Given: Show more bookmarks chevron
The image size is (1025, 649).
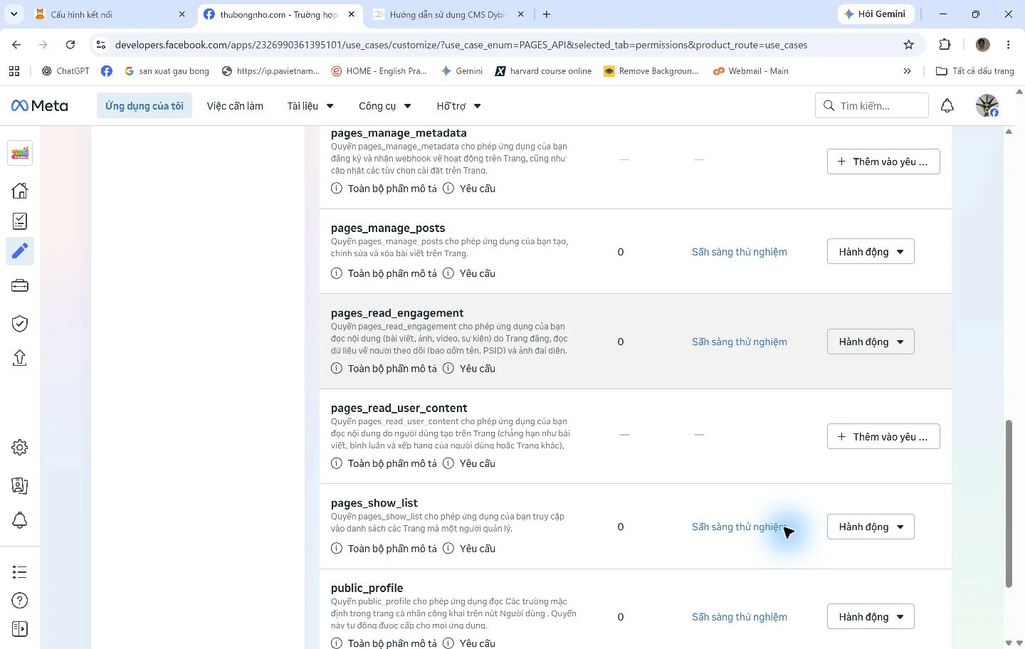Looking at the screenshot, I should point(907,71).
